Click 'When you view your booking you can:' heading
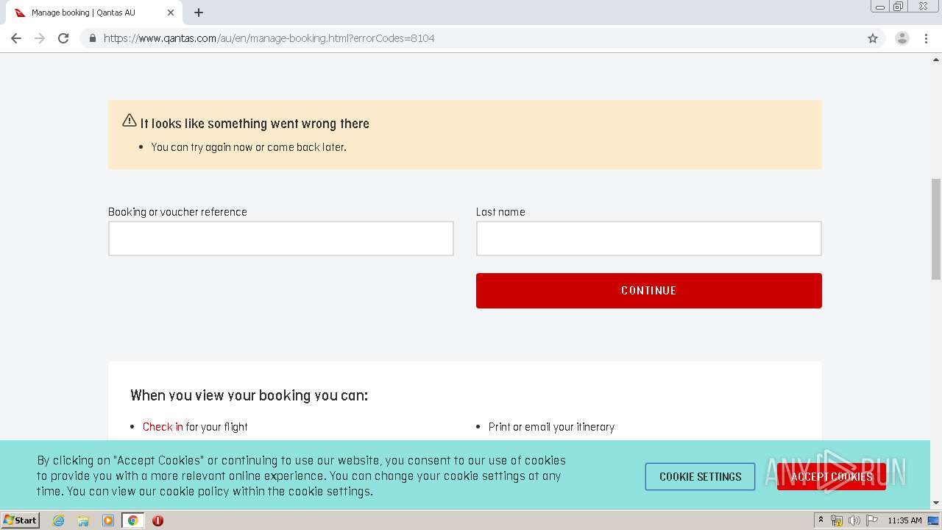Screen dimensions: 942x530 click(x=249, y=395)
